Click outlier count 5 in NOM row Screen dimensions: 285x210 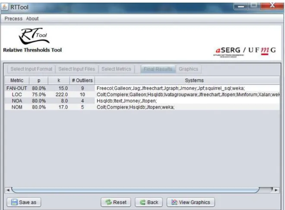coord(82,107)
